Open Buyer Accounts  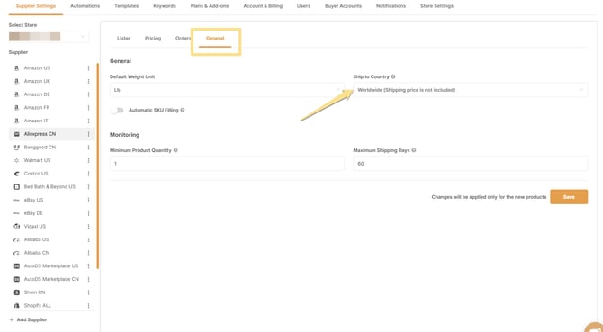tap(343, 6)
